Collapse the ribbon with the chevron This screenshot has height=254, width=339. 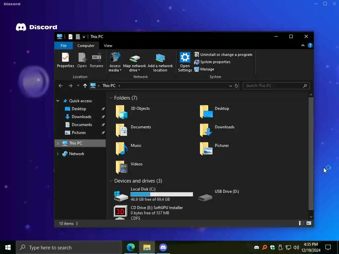pos(303,45)
